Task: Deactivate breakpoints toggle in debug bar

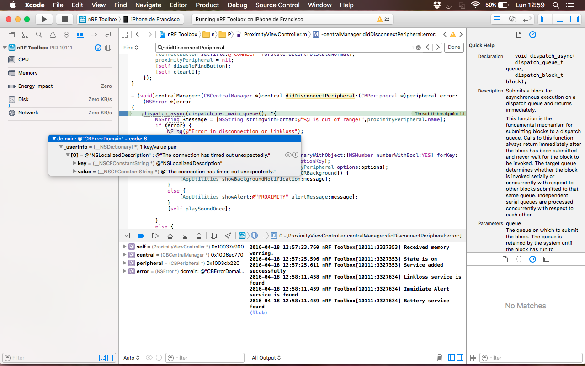Action: [141, 236]
